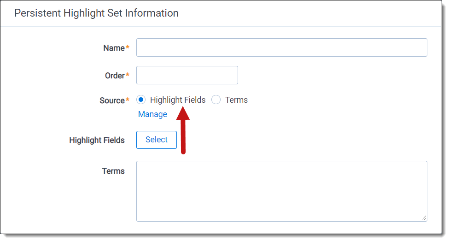
Task: Click the required asterisk beside Source
Action: click(128, 100)
